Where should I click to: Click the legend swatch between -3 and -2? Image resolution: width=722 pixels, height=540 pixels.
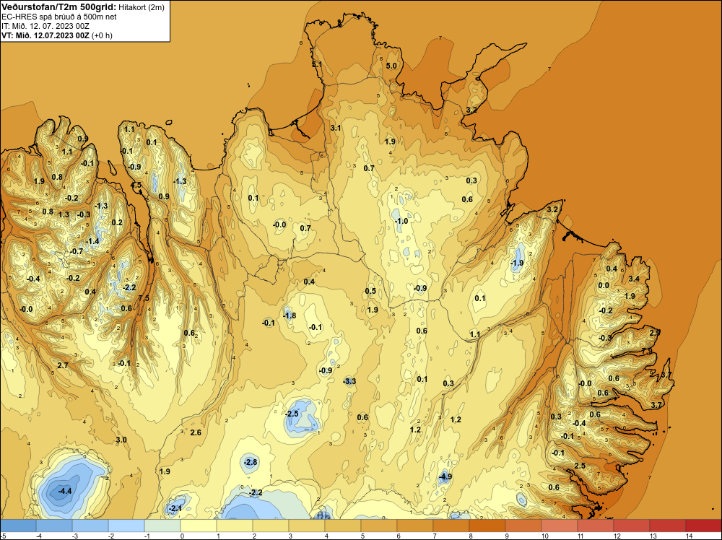(x=90, y=526)
